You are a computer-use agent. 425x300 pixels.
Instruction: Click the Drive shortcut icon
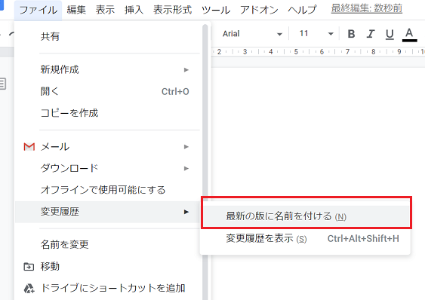point(29,289)
